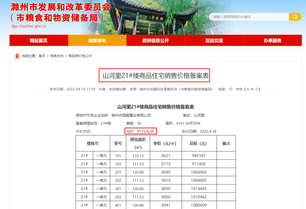Click the red location pin icon
The height and width of the screenshot is (209, 306).
(x=17, y=56)
